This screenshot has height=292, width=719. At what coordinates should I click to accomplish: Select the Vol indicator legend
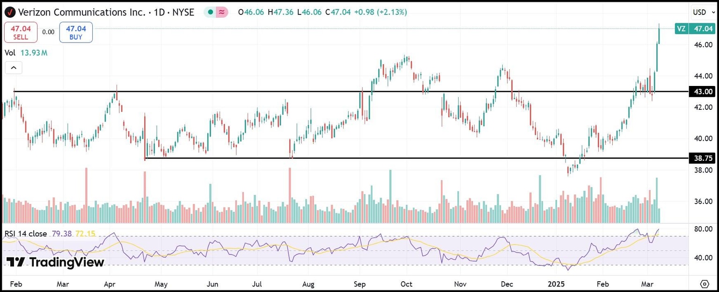point(10,53)
